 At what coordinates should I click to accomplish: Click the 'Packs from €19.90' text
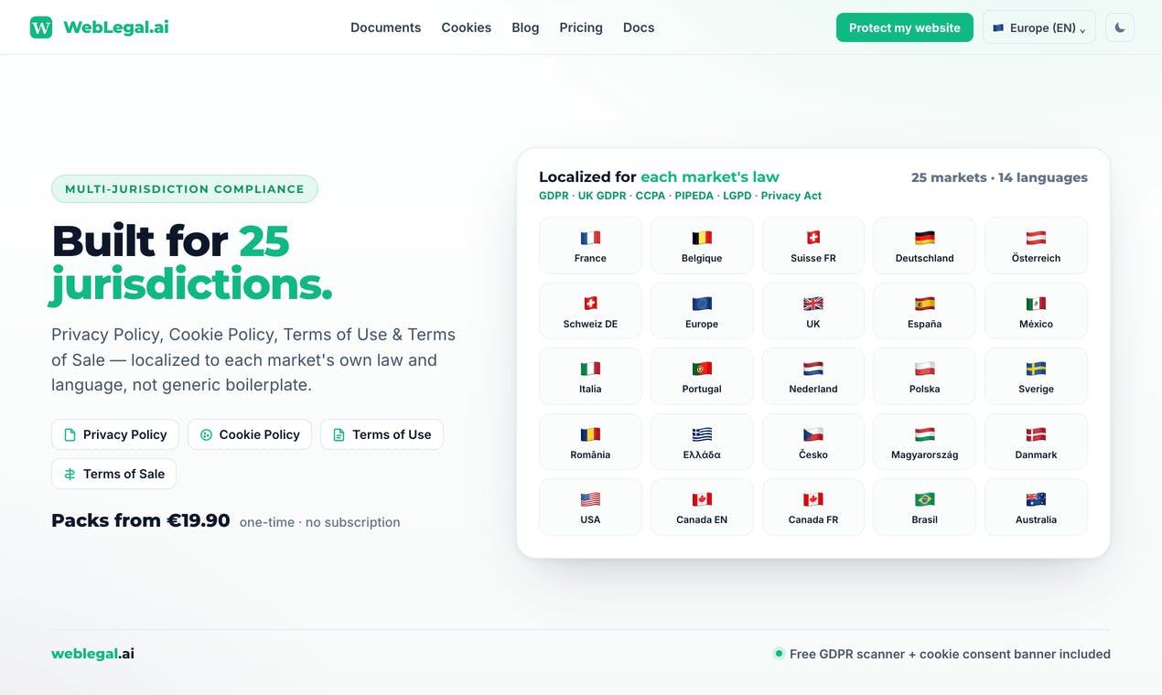click(x=141, y=521)
